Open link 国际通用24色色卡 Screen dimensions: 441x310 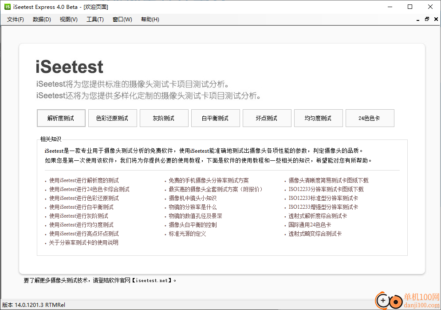310,225
